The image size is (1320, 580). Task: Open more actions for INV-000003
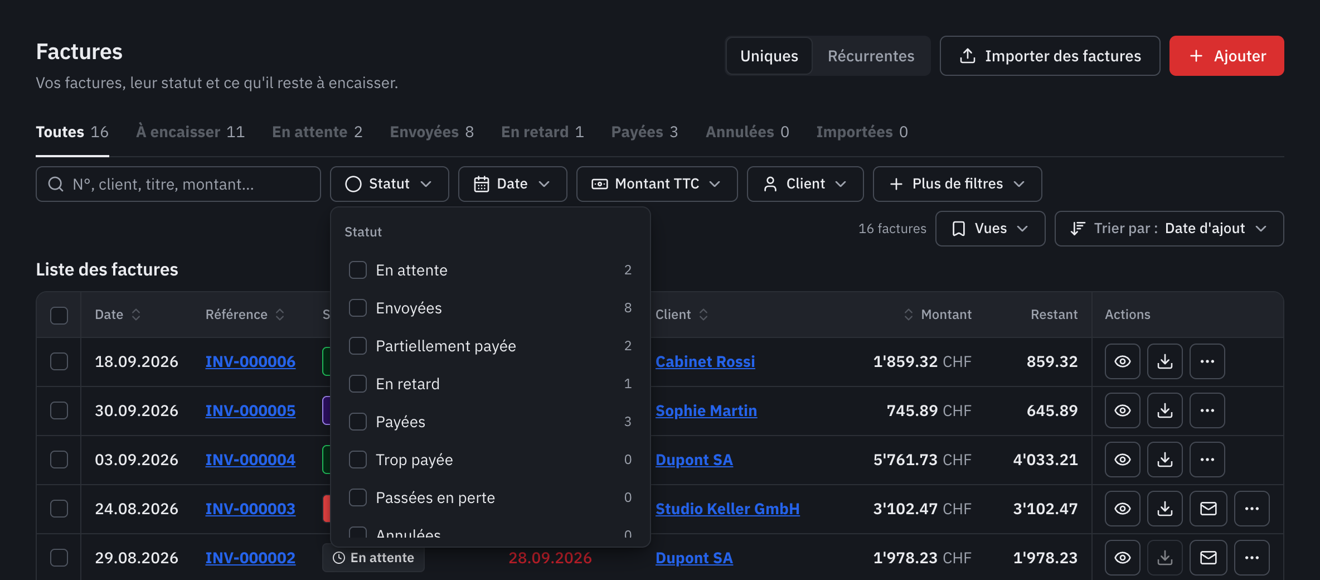(1251, 509)
